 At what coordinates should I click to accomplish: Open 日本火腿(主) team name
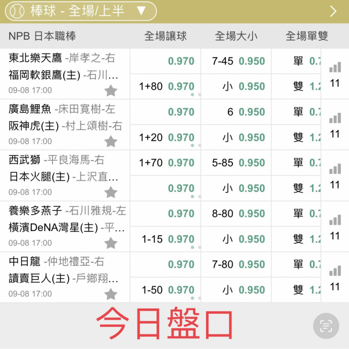coord(39,177)
